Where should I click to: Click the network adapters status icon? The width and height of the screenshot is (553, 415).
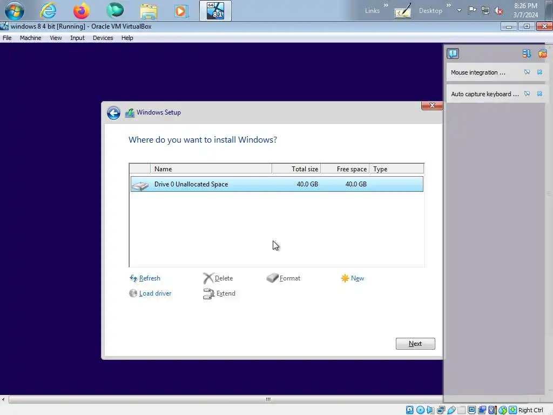tap(441, 410)
